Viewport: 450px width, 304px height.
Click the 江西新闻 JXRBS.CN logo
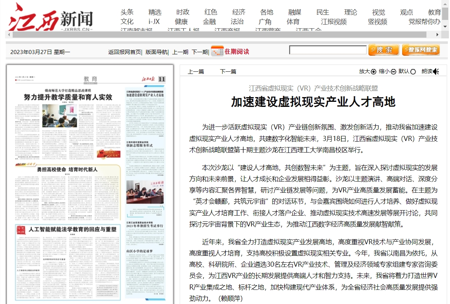coord(50,17)
